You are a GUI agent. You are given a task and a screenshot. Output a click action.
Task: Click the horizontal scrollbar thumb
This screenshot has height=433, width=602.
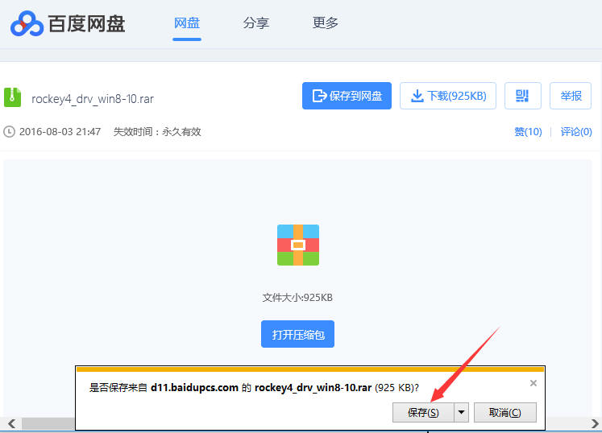(48, 424)
